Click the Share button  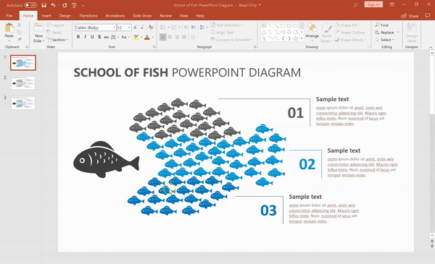pos(410,16)
